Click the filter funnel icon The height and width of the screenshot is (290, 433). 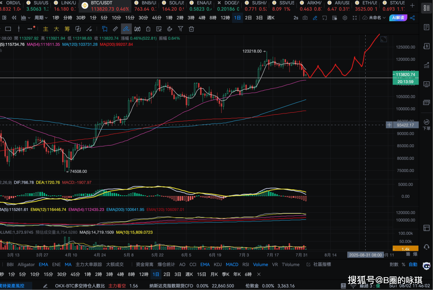coord(181,29)
